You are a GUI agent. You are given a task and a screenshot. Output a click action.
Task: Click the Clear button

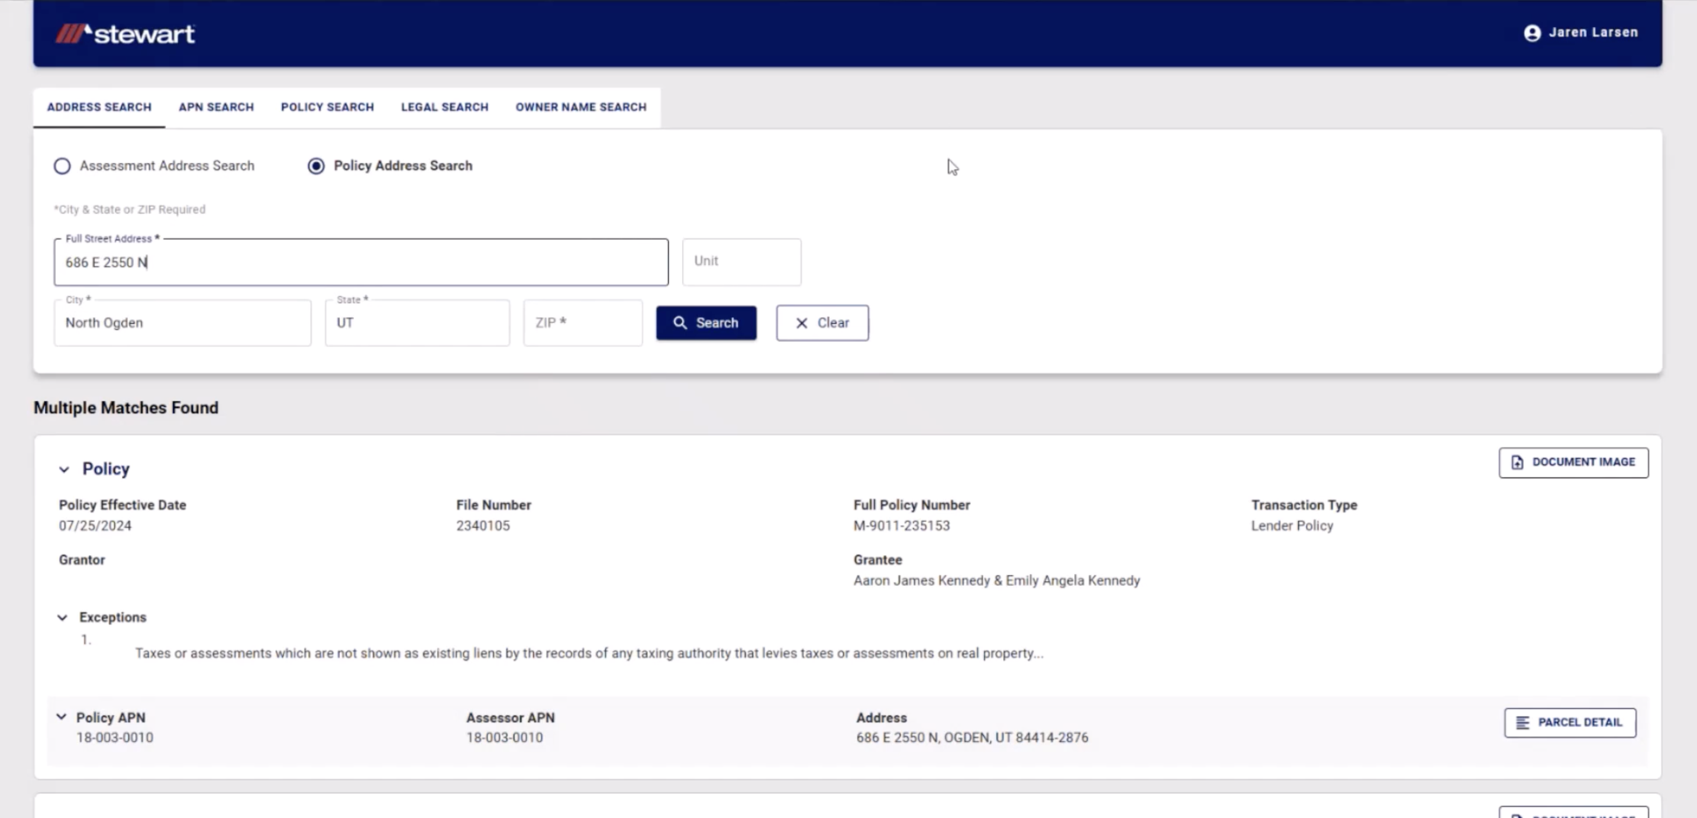[x=822, y=323]
